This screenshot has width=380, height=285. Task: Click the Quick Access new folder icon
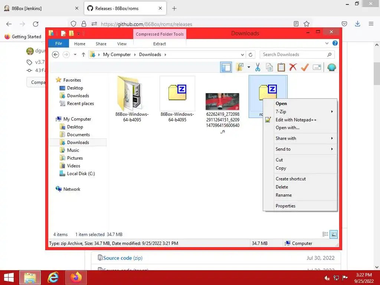point(71,33)
